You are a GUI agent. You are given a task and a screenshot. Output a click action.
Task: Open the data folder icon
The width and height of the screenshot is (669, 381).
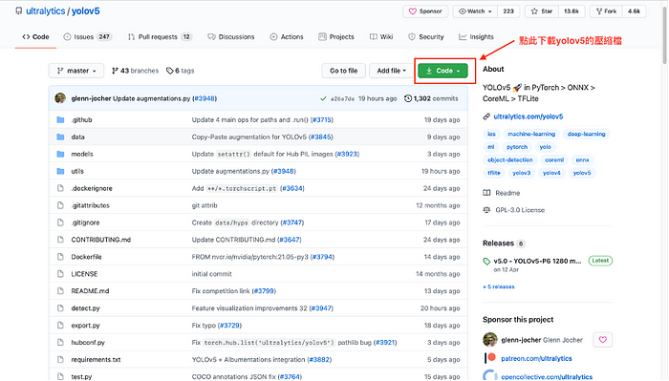(60, 137)
